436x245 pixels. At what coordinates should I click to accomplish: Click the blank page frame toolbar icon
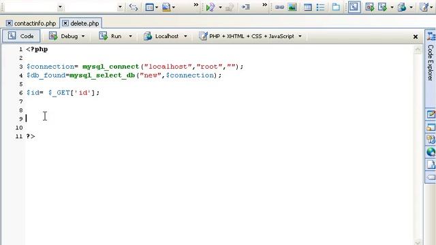coord(336,7)
